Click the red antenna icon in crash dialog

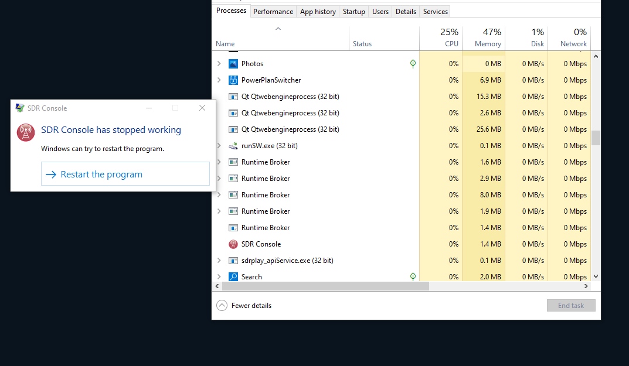26,133
